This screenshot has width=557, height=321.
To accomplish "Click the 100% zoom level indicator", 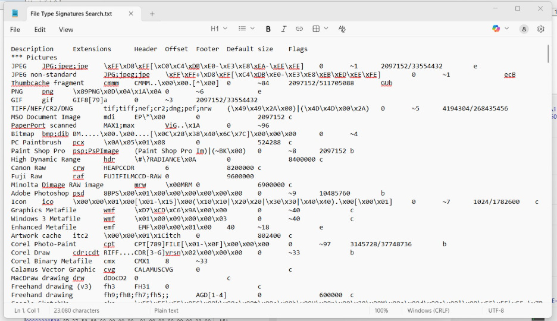I will (x=381, y=310).
